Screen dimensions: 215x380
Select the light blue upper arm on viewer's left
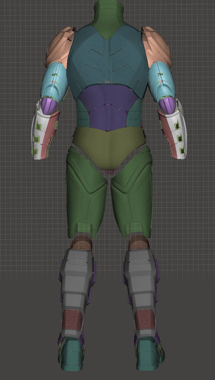click(x=54, y=81)
